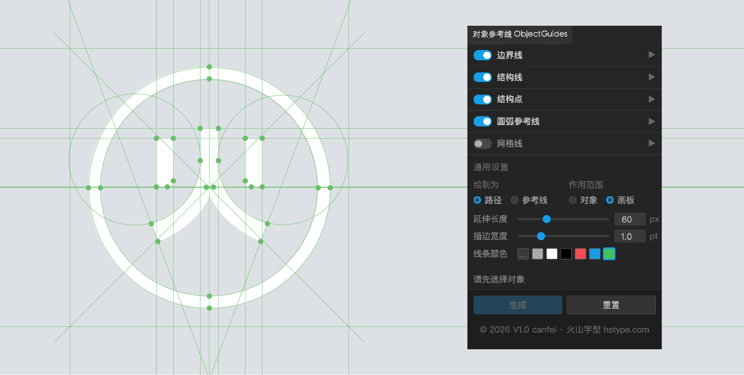This screenshot has height=375, width=744.
Task: Click the 描边宽度 slider handle
Action: click(x=541, y=236)
